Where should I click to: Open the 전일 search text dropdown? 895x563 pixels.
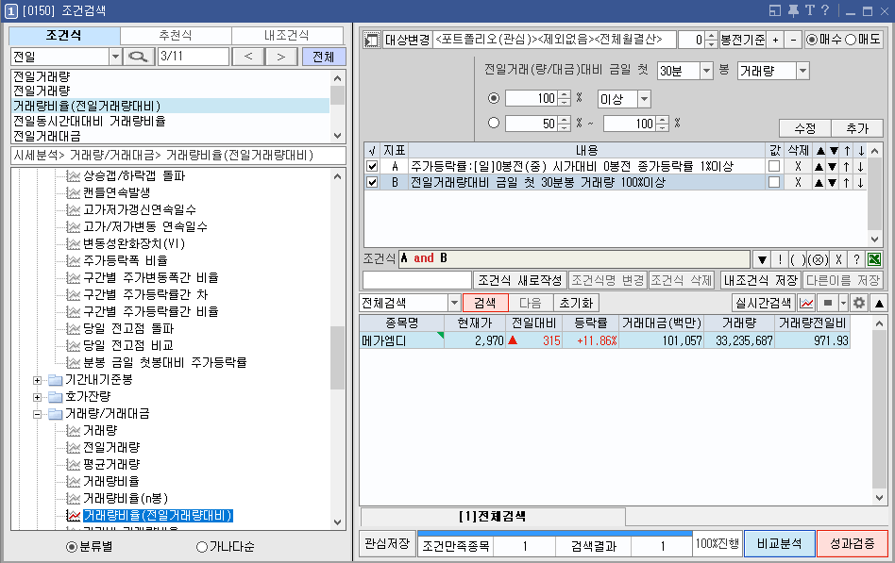[115, 57]
